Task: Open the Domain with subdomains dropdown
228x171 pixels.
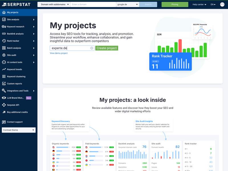Action: [54, 5]
